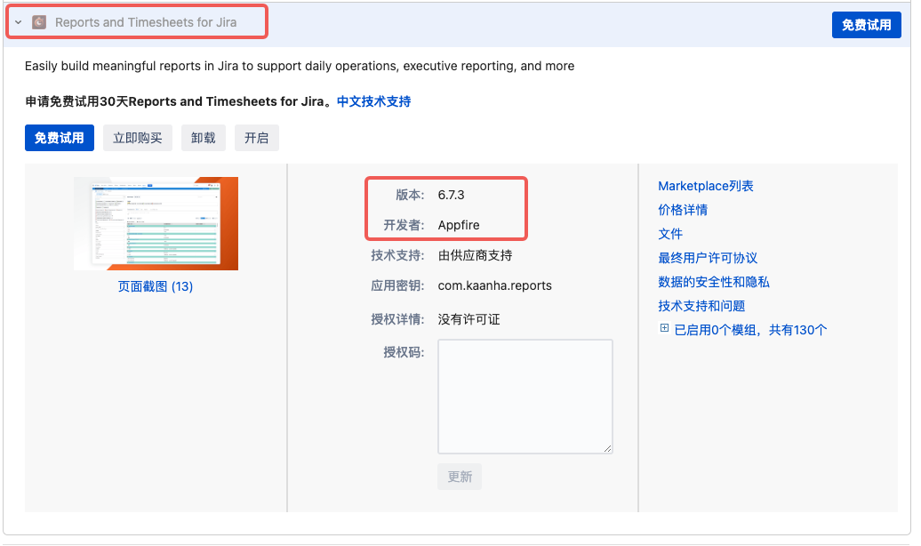The width and height of the screenshot is (921, 546).
Task: Expand the plus icon for enabled modules
Action: pos(664,328)
